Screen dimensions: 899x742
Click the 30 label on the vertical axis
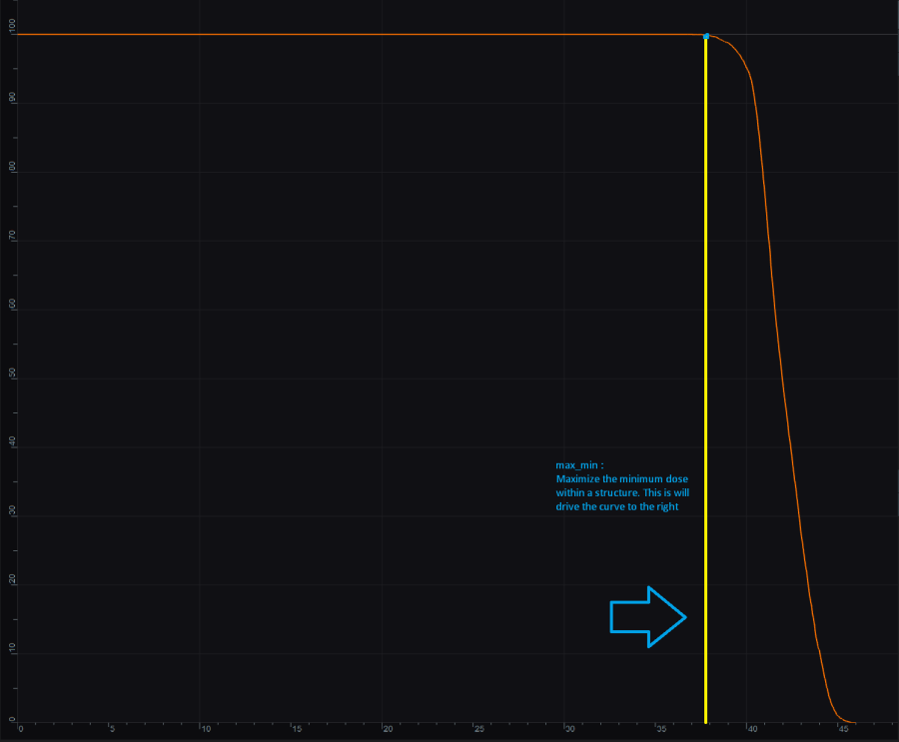point(13,511)
